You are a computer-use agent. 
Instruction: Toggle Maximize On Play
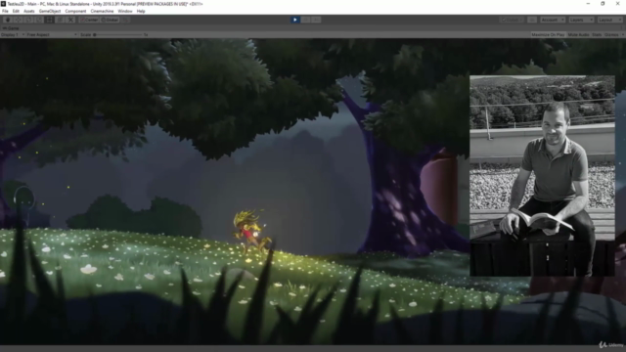pos(548,35)
